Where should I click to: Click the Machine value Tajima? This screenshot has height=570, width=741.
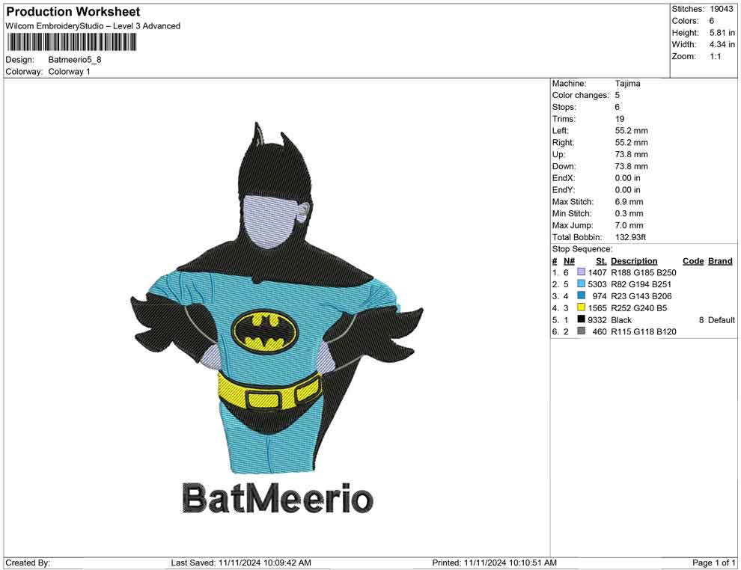(x=627, y=83)
